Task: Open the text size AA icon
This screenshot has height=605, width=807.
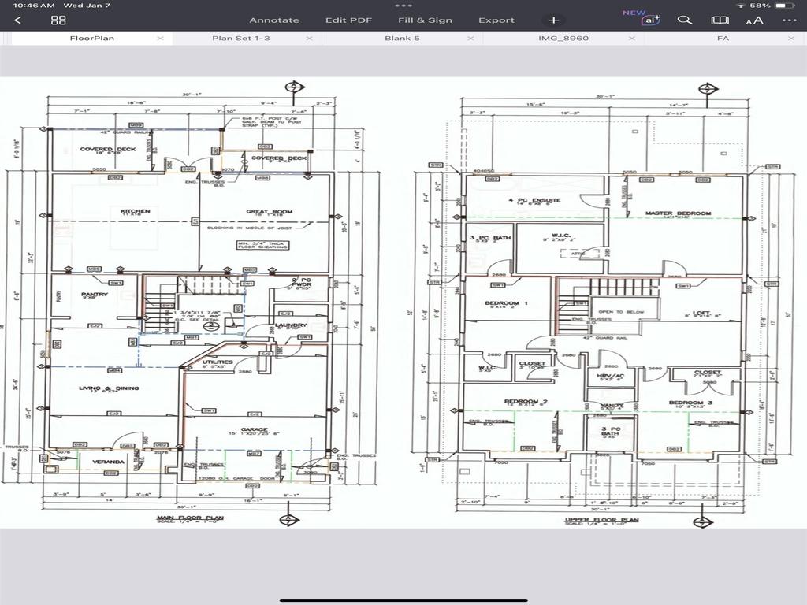Action: 754,20
